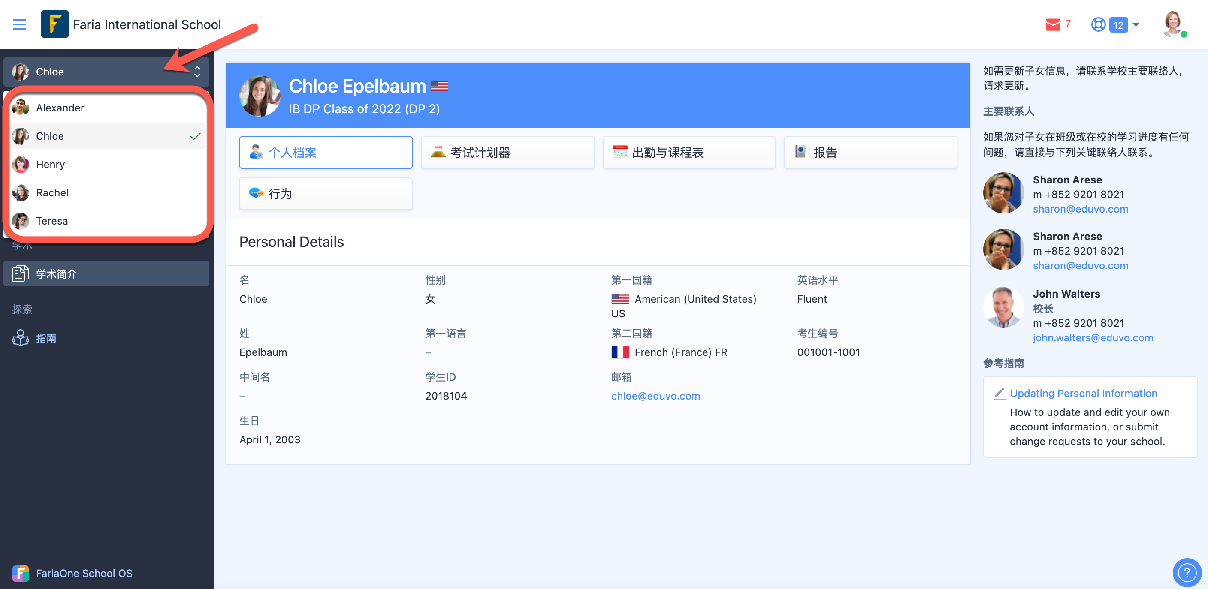Open the red mail messages icon
The width and height of the screenshot is (1208, 589).
pyautogui.click(x=1052, y=24)
